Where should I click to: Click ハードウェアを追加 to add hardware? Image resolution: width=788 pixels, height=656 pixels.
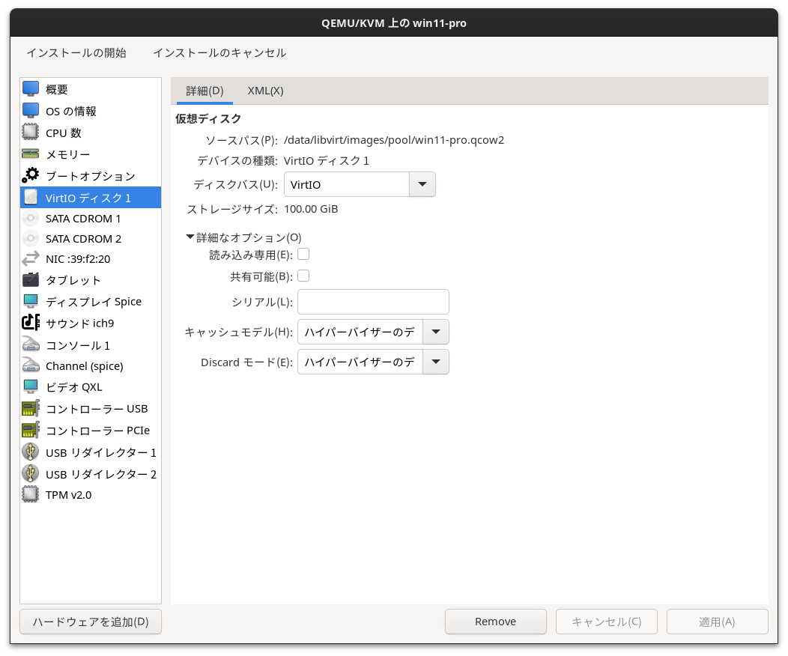tap(90, 622)
